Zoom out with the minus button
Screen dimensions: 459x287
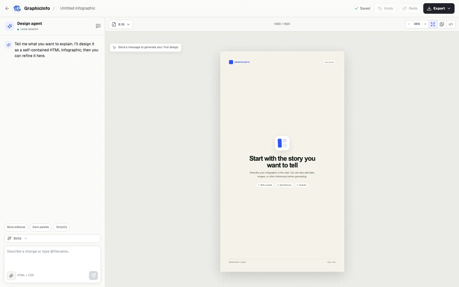409,24
